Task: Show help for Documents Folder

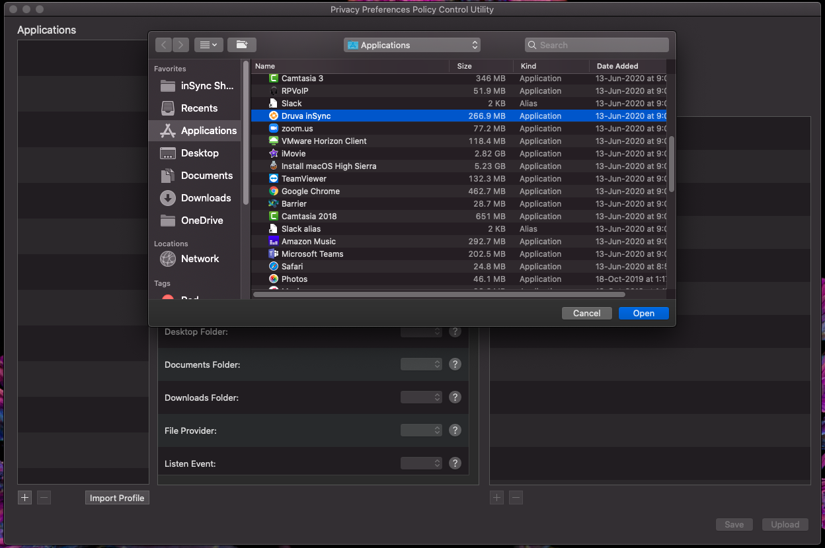Action: (x=455, y=364)
